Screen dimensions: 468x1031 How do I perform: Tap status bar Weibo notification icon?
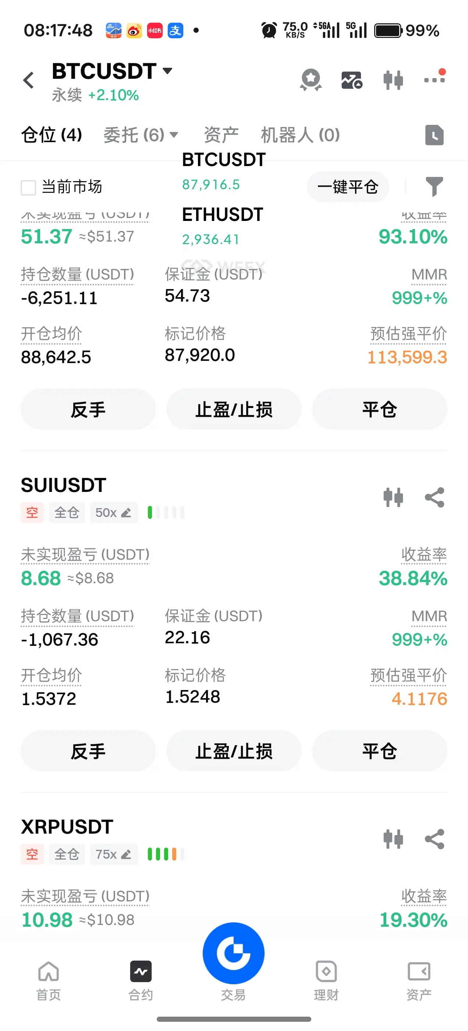click(134, 31)
